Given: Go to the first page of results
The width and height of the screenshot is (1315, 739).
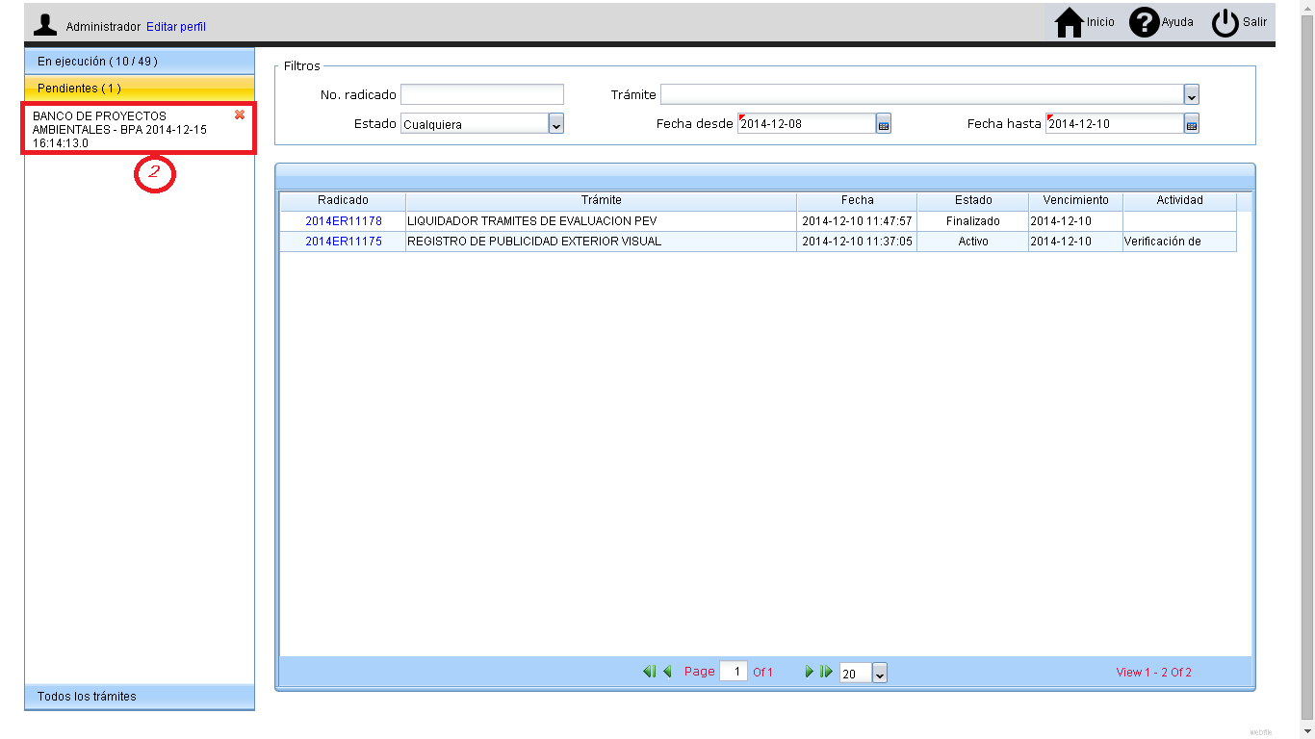Looking at the screenshot, I should coord(649,672).
